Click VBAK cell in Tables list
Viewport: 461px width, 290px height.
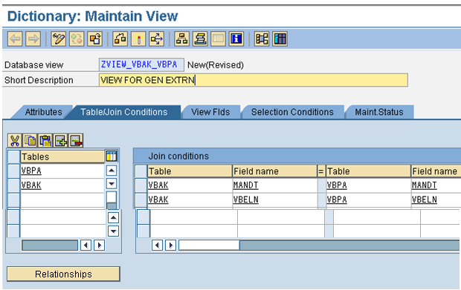coord(62,185)
